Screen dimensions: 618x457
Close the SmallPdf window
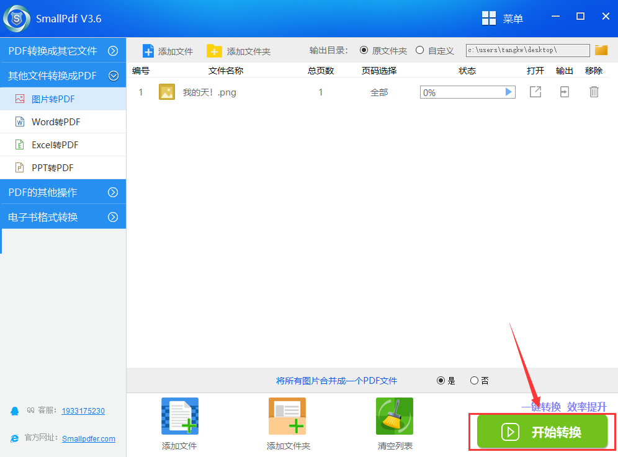pos(606,16)
